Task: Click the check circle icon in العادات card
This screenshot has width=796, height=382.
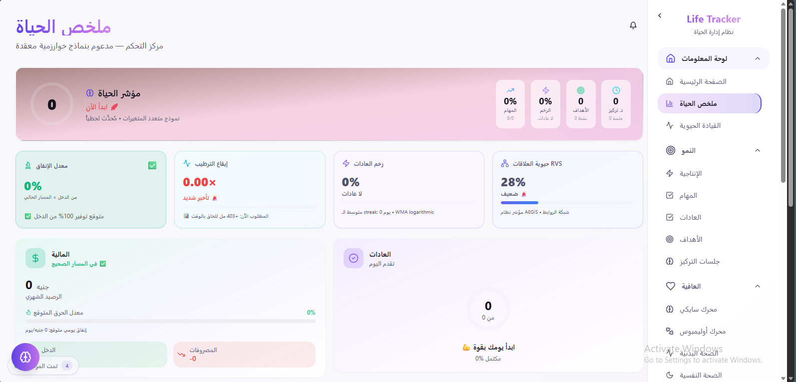Action: pyautogui.click(x=354, y=258)
